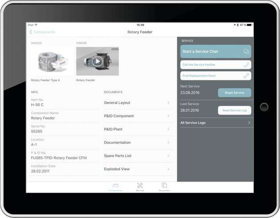Image resolution: width=280 pixels, height=218 pixels.
Task: Select P&ID number FU085-TPID-Rotary Feeder CFM
Action: [x=59, y=158]
